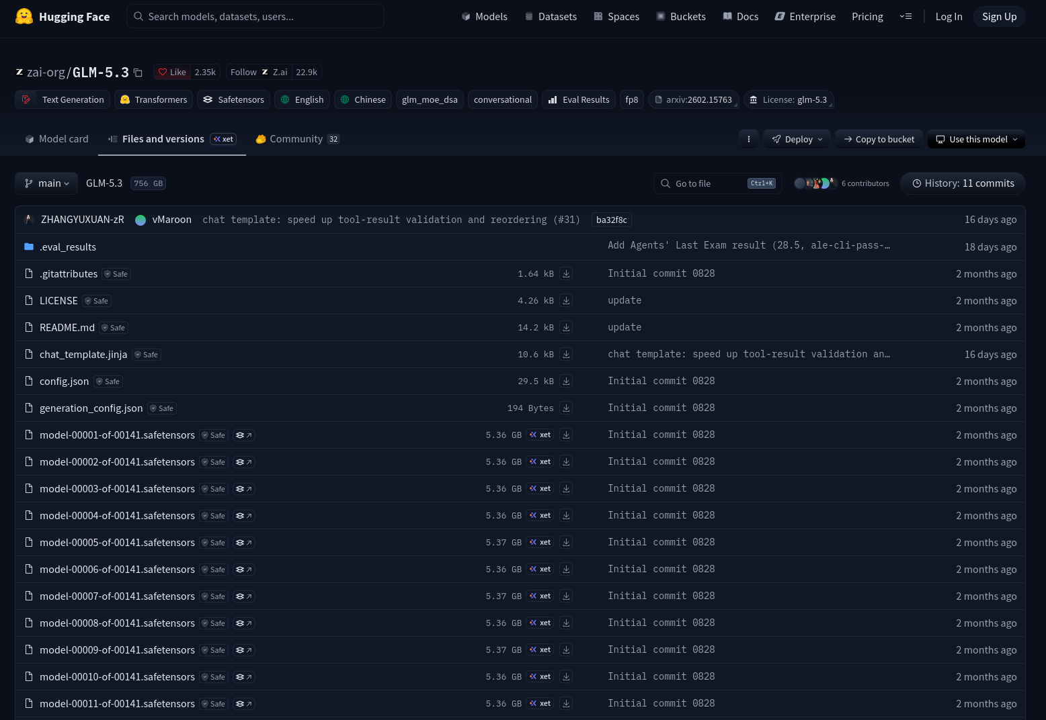
Task: Open the xet badge on model-00010-of-00141
Action: click(540, 677)
